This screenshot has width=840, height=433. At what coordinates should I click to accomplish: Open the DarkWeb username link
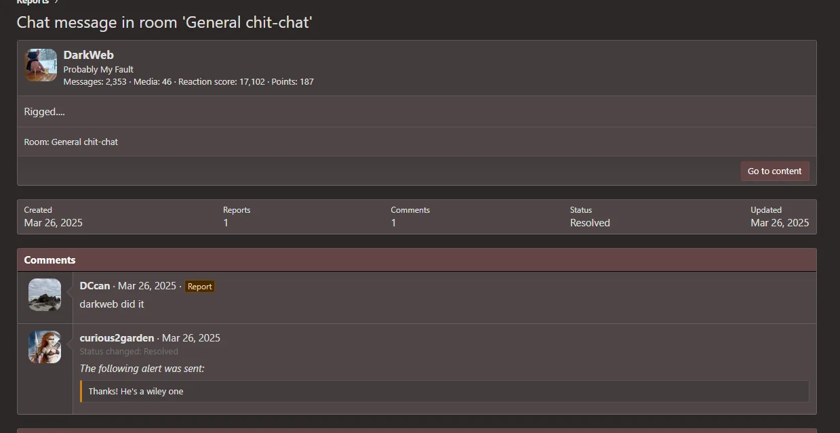tap(89, 55)
